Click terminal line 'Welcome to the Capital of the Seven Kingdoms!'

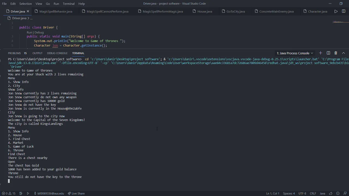click(46, 120)
